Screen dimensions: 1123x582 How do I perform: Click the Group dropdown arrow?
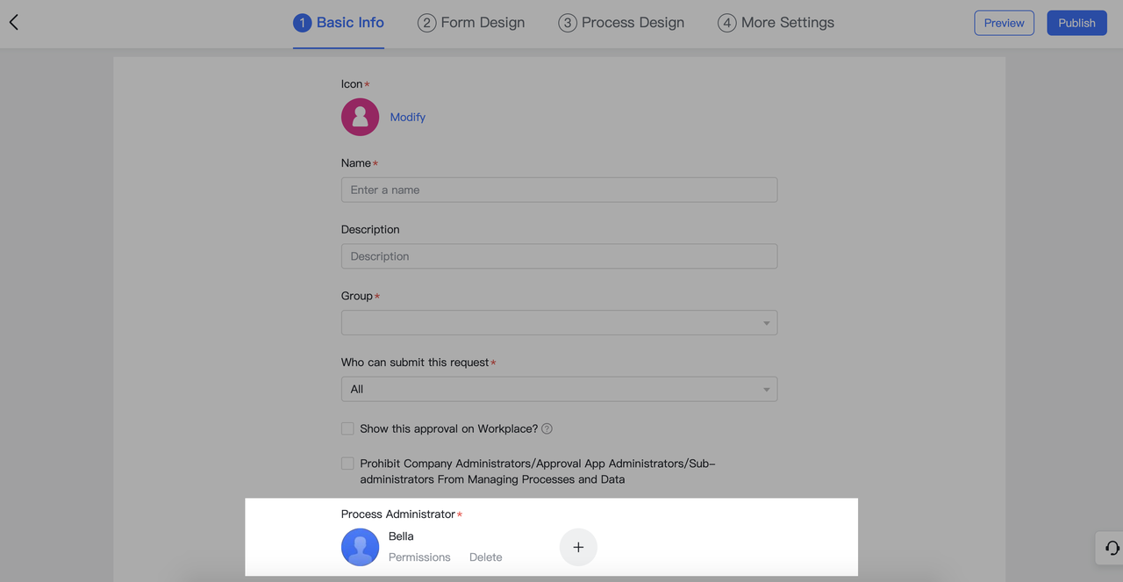[x=766, y=323]
